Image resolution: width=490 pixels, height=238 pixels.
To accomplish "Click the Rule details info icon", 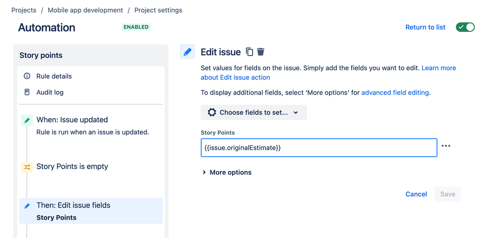I will click(x=27, y=76).
